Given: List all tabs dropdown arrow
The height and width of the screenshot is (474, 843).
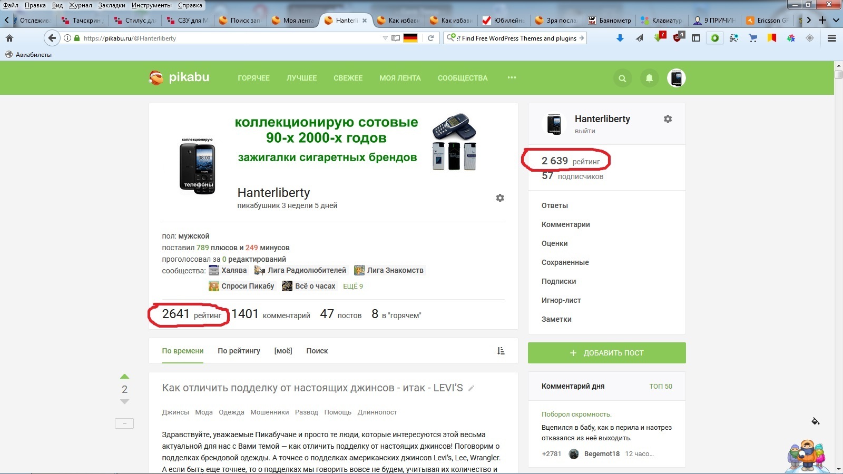Looking at the screenshot, I should [836, 20].
